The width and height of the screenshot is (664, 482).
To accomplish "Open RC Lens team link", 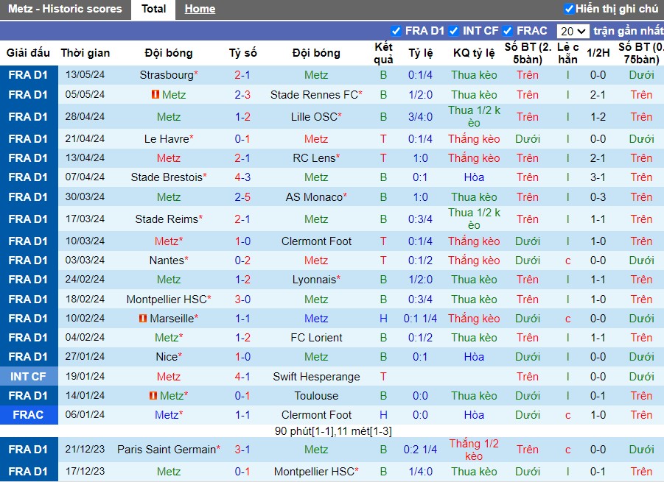I will 314,158.
